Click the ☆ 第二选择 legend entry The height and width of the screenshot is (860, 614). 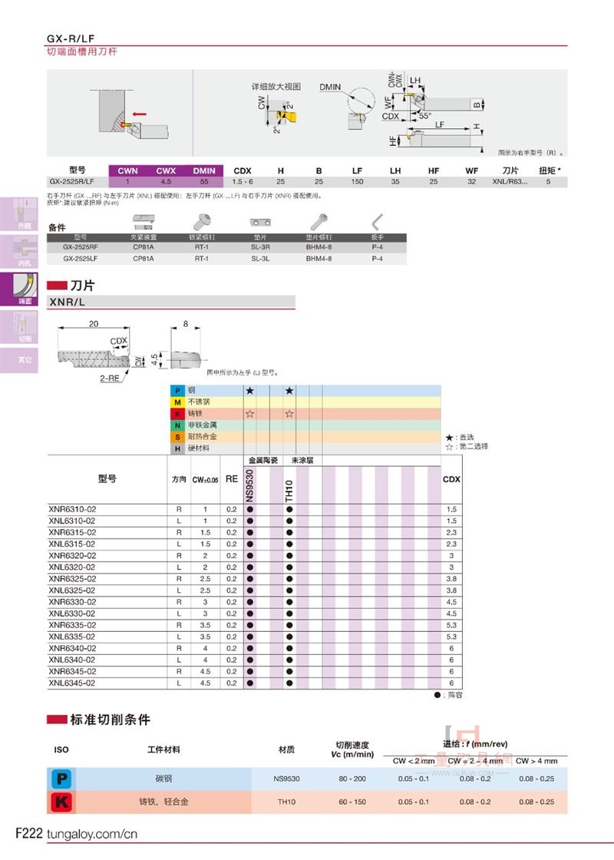click(x=467, y=446)
